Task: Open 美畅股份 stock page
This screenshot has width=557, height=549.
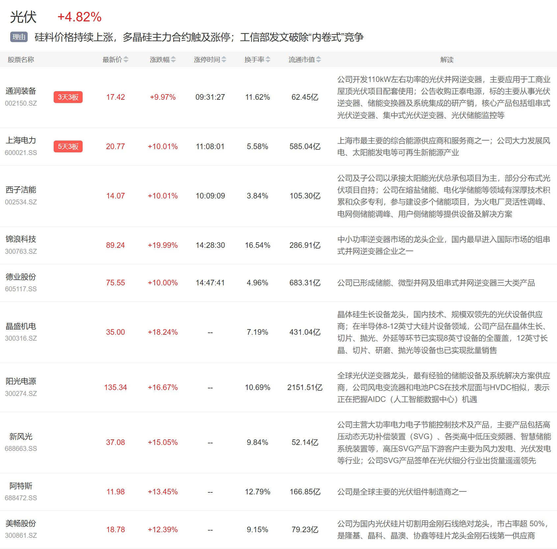Action: coord(21,523)
